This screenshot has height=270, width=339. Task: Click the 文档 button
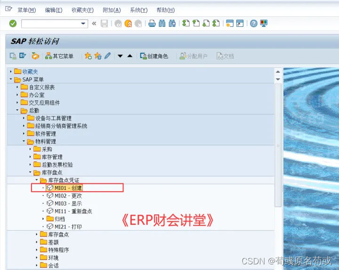[x=225, y=56]
